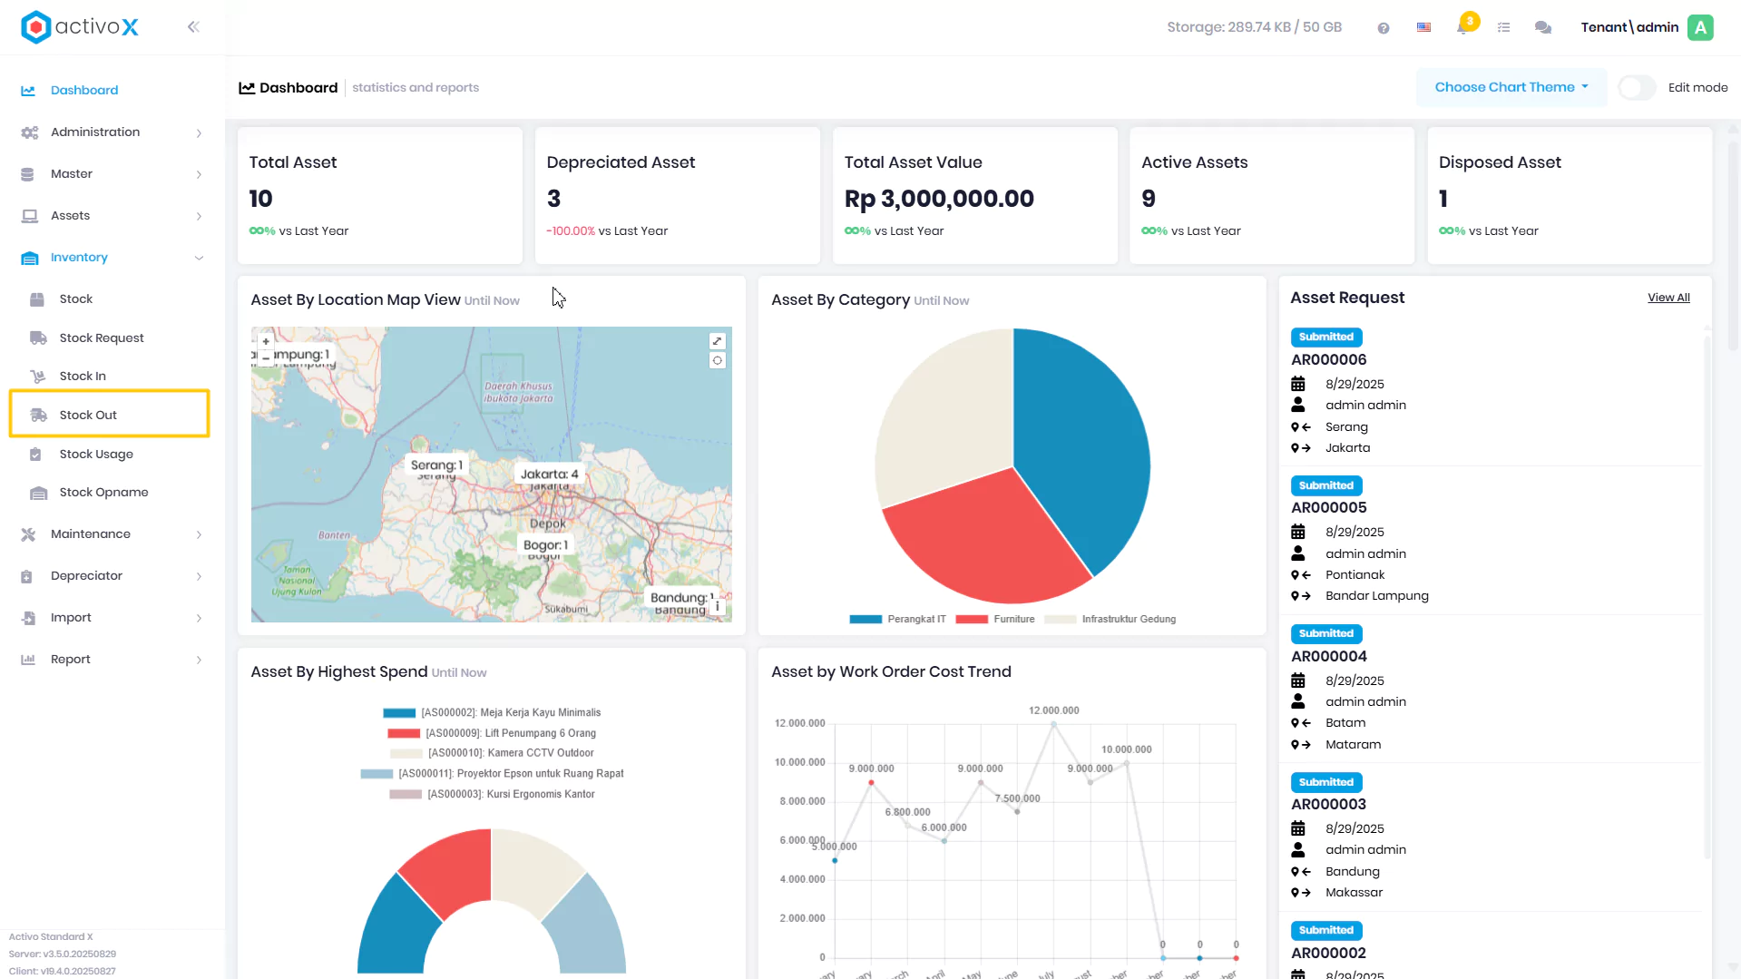This screenshot has height=979, width=1741.
Task: Toggle AS000003 Kursi Ergonomis Kantor legend
Action: click(x=492, y=794)
